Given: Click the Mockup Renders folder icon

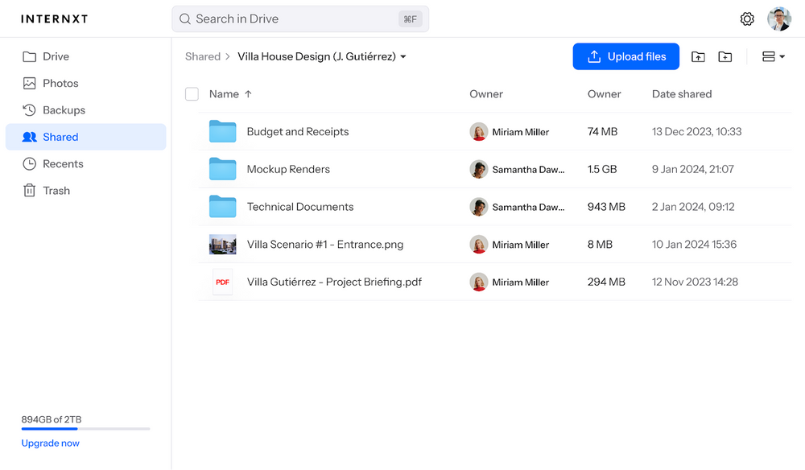Looking at the screenshot, I should pyautogui.click(x=222, y=169).
